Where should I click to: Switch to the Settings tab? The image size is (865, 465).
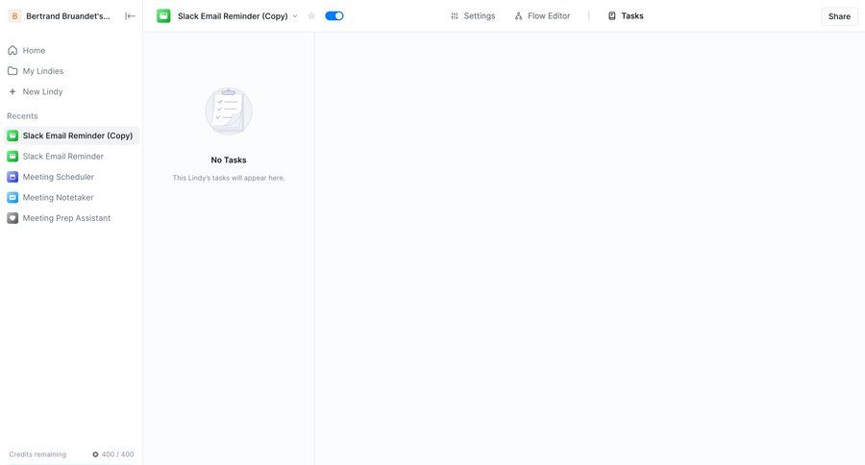(x=473, y=16)
